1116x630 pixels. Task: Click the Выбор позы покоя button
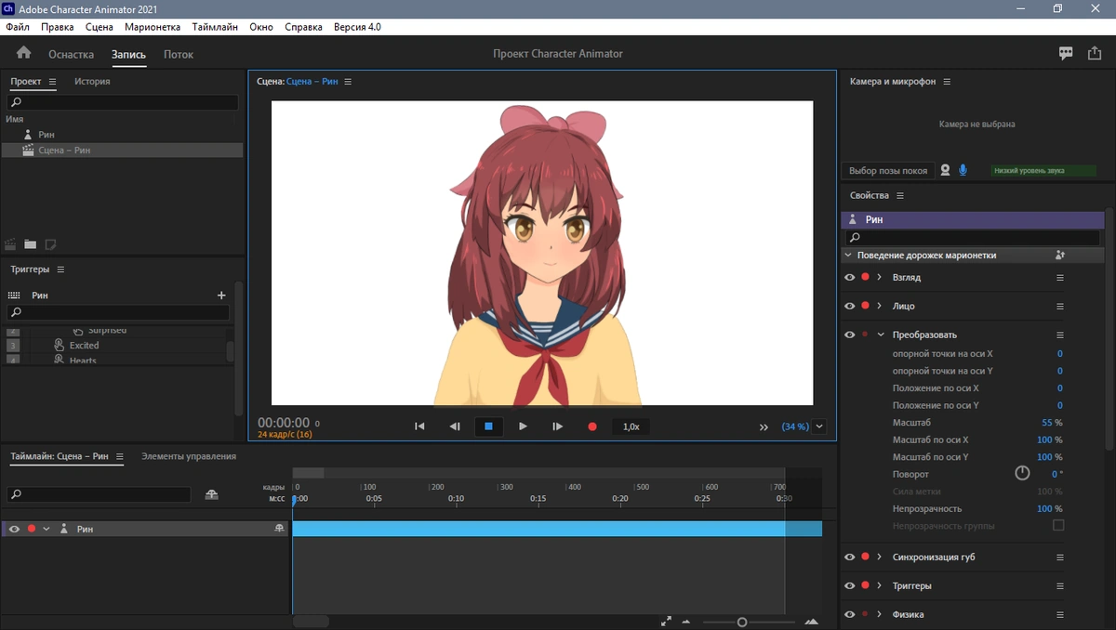click(888, 170)
